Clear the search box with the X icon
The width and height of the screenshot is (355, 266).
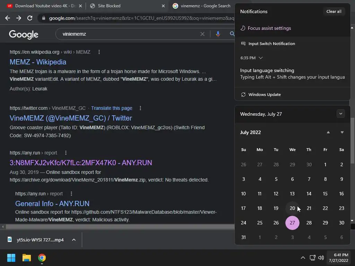[x=202, y=34]
